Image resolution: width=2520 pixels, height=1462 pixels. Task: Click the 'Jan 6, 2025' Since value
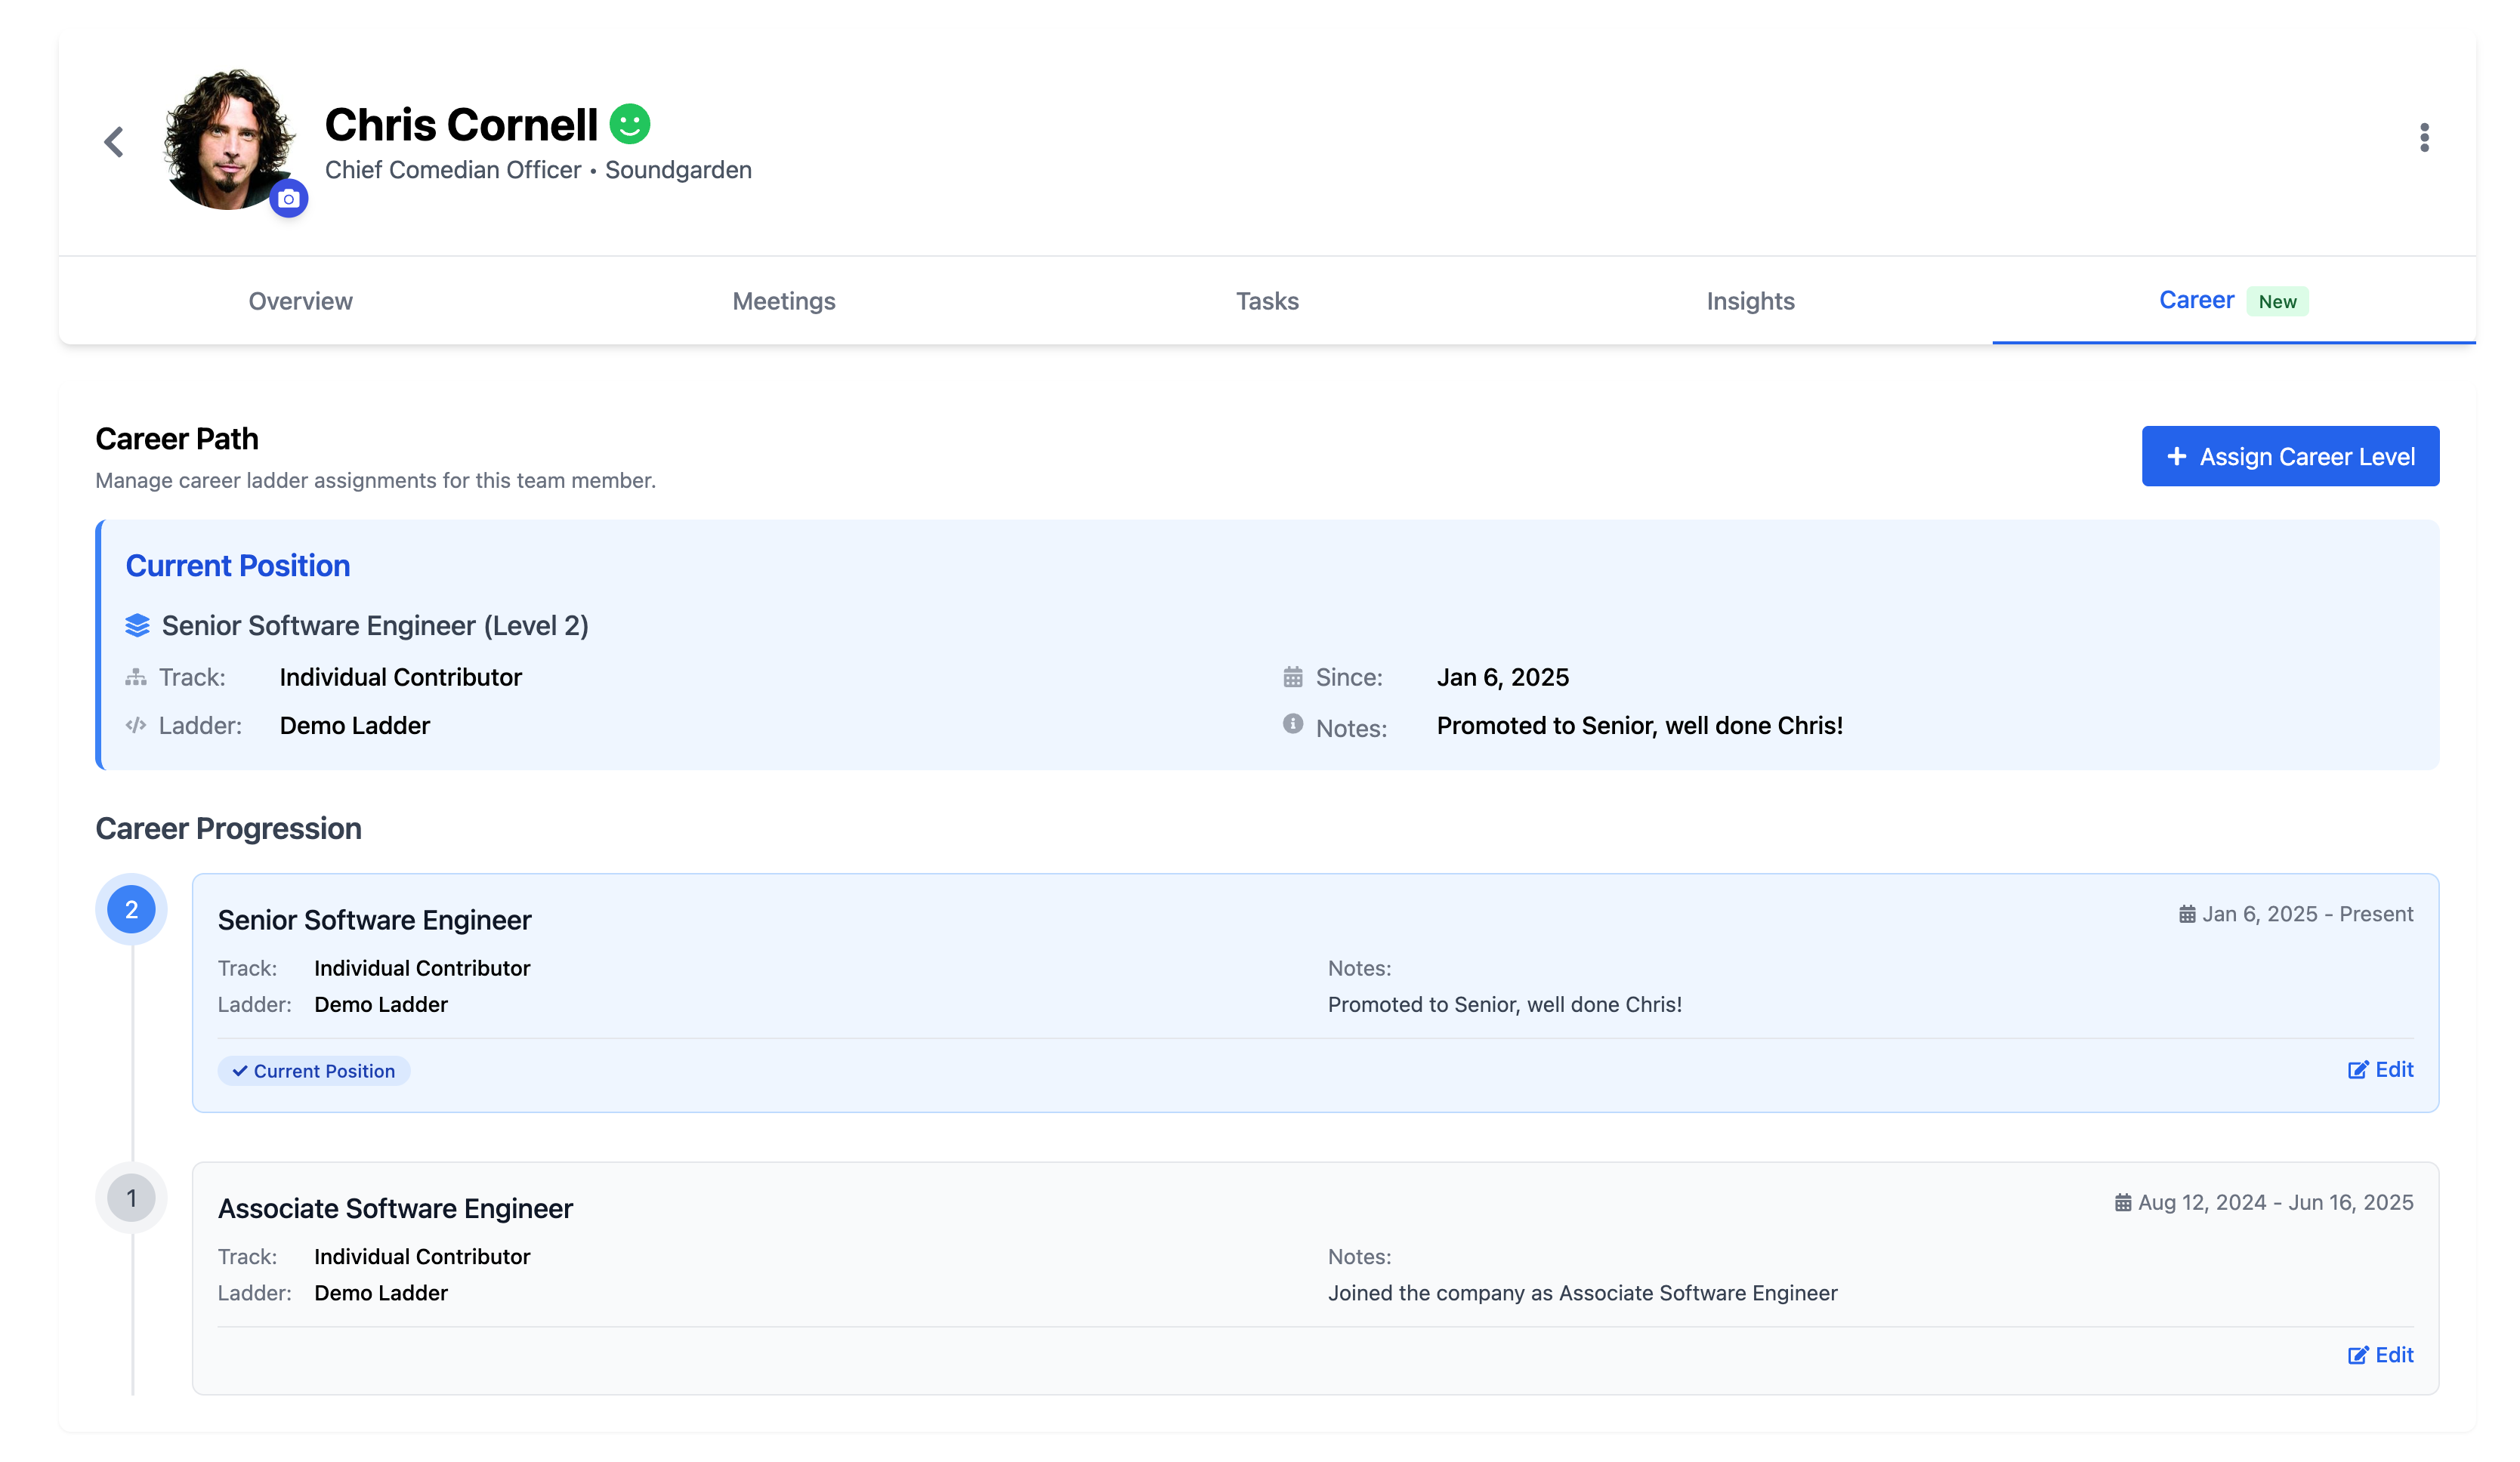click(1502, 677)
